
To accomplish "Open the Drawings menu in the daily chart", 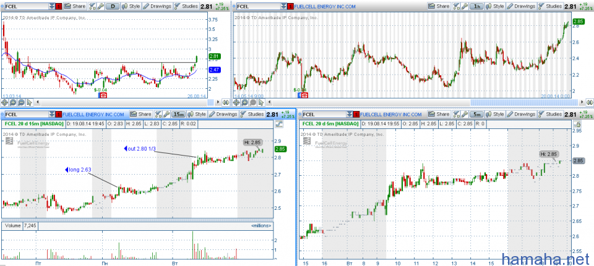I will point(157,6).
